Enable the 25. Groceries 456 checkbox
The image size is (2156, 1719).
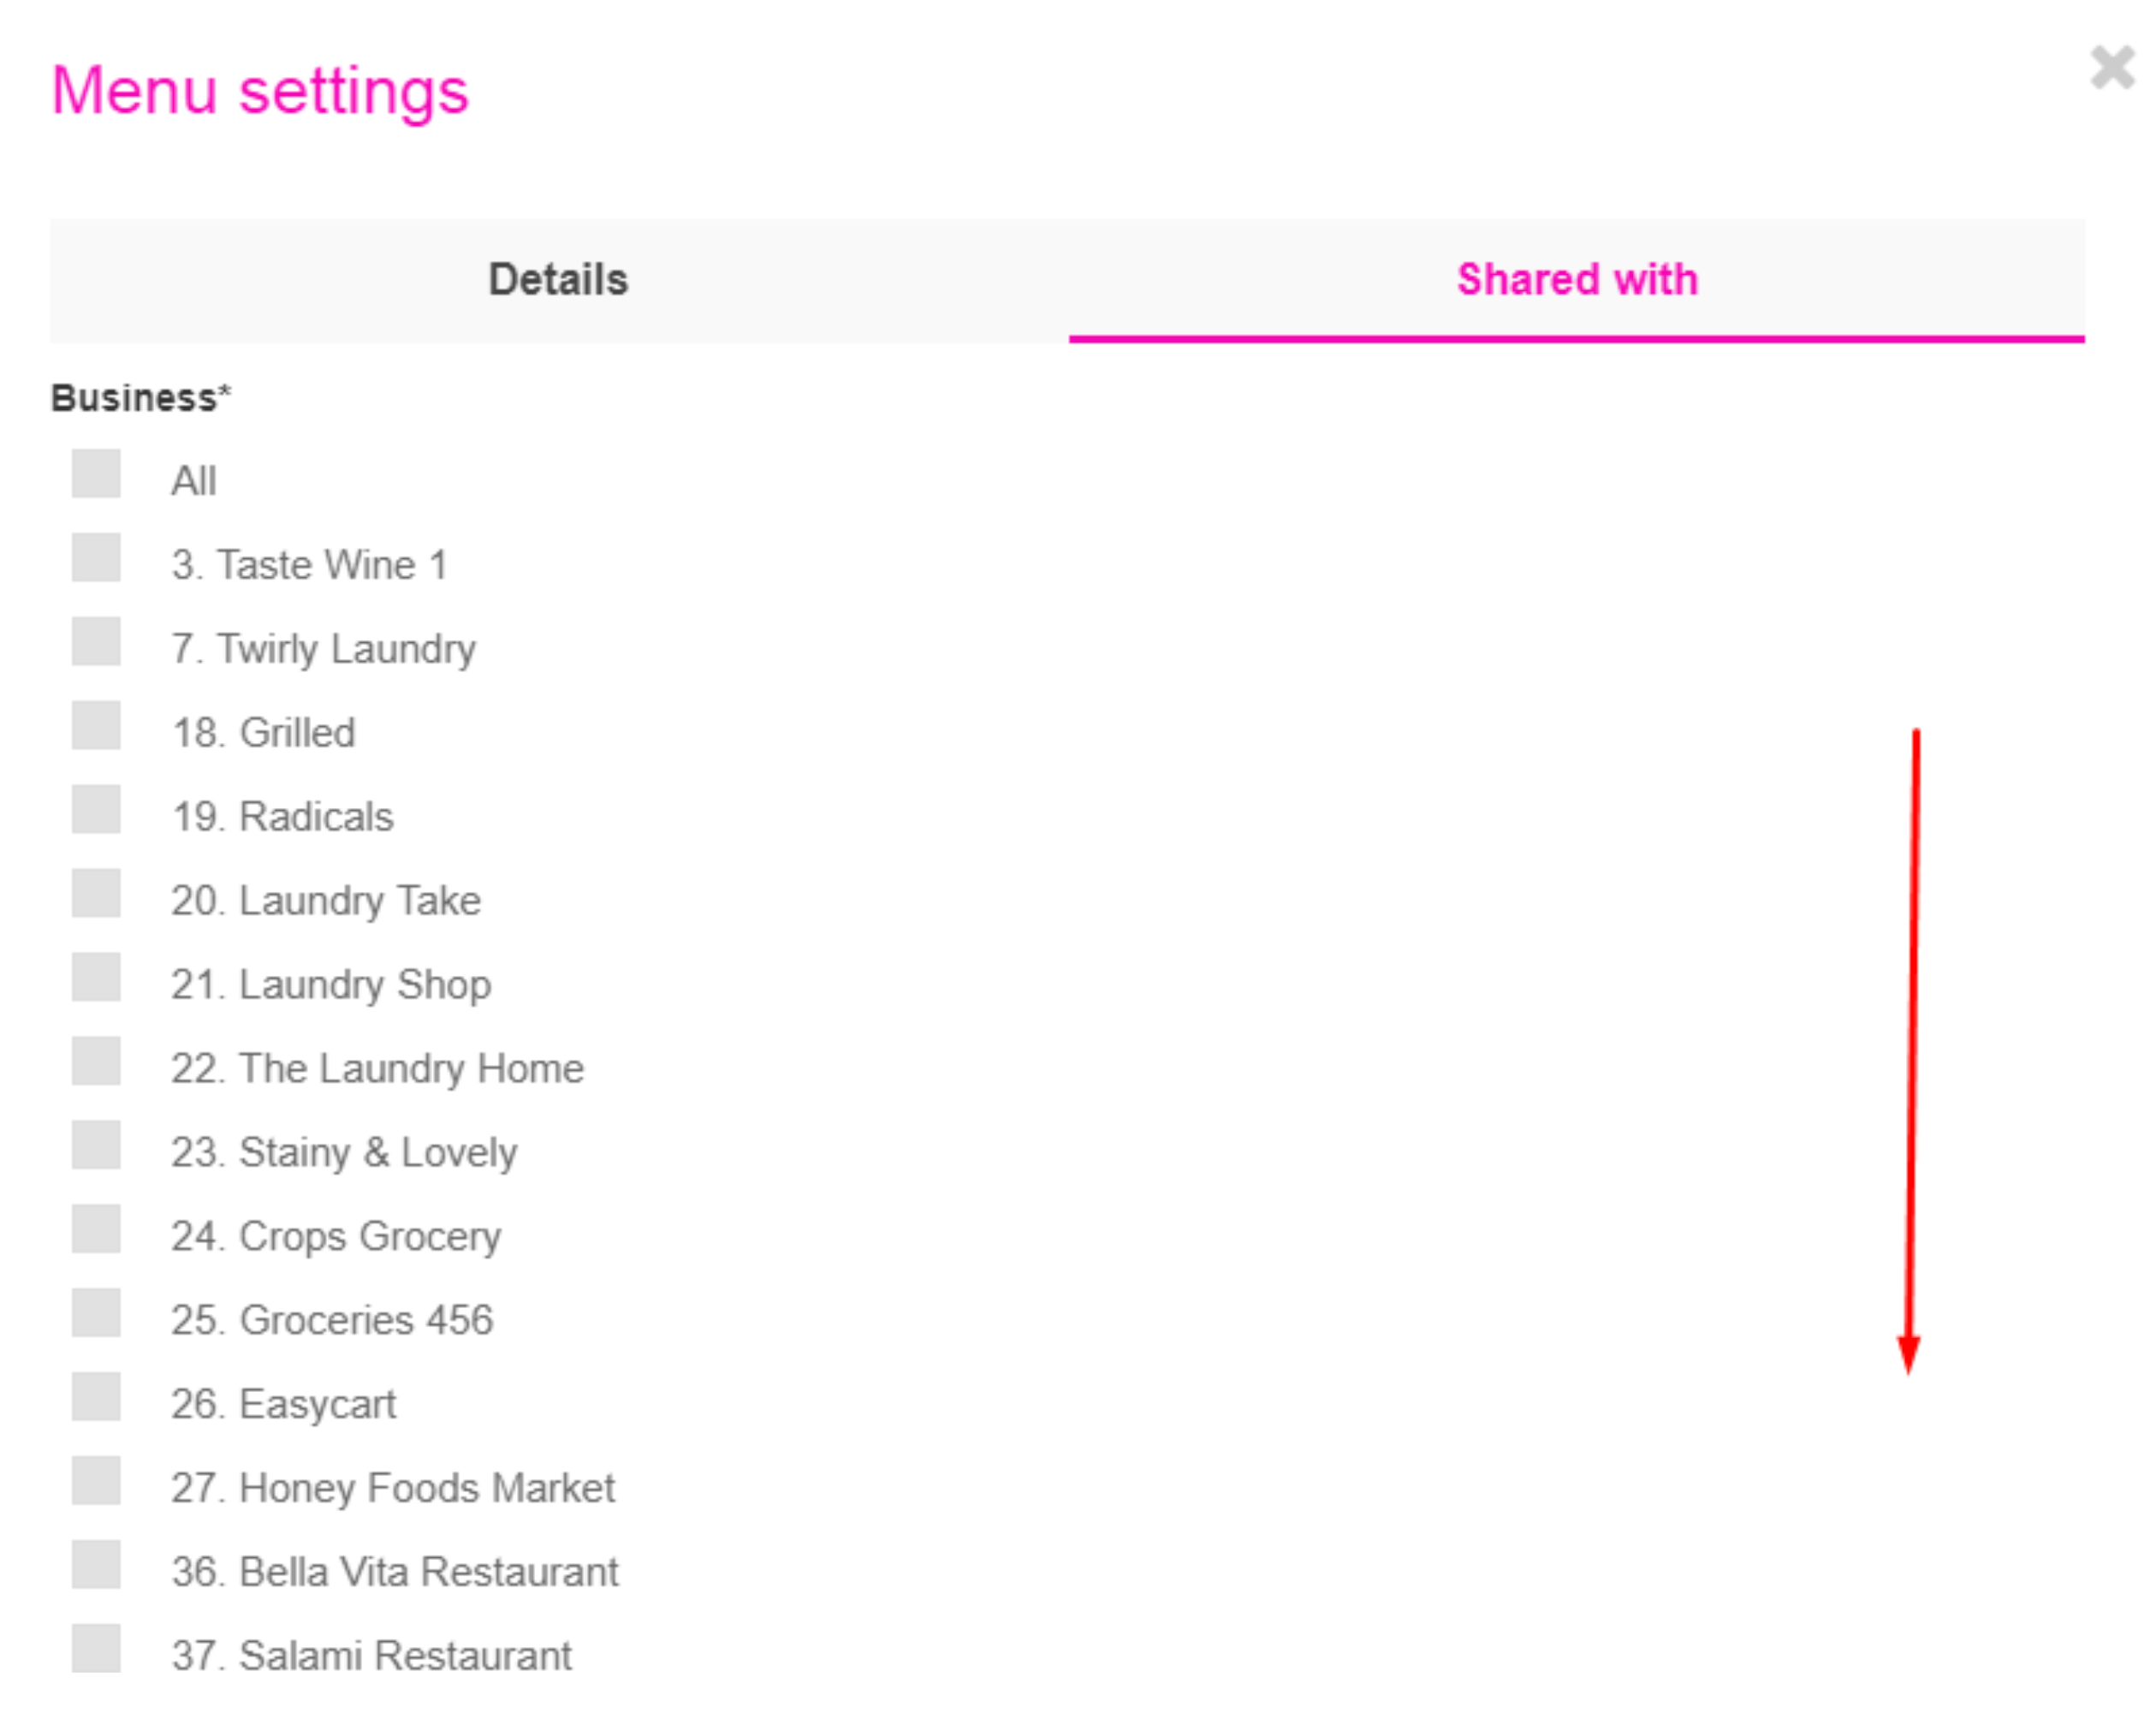click(96, 1314)
